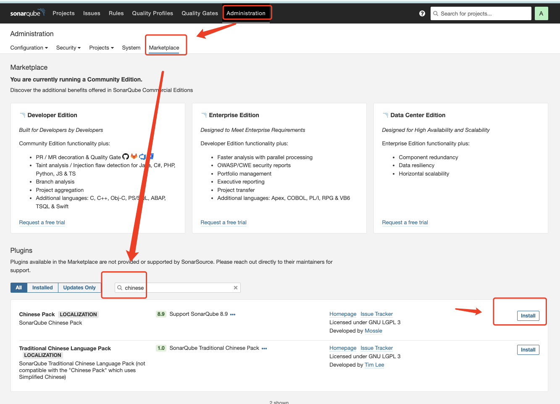Screen dimensions: 560x404
Task: Click the Plugins section heading
Action: [21, 250]
